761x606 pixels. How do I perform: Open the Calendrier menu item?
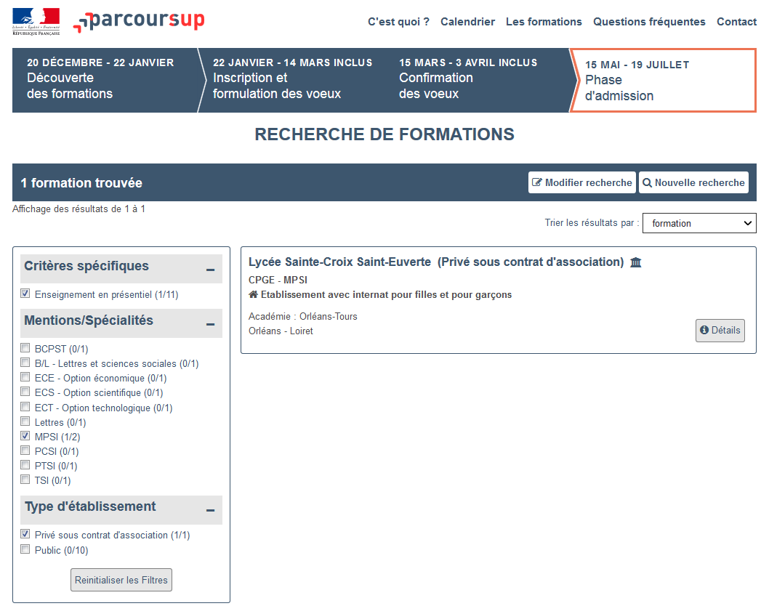coord(467,22)
